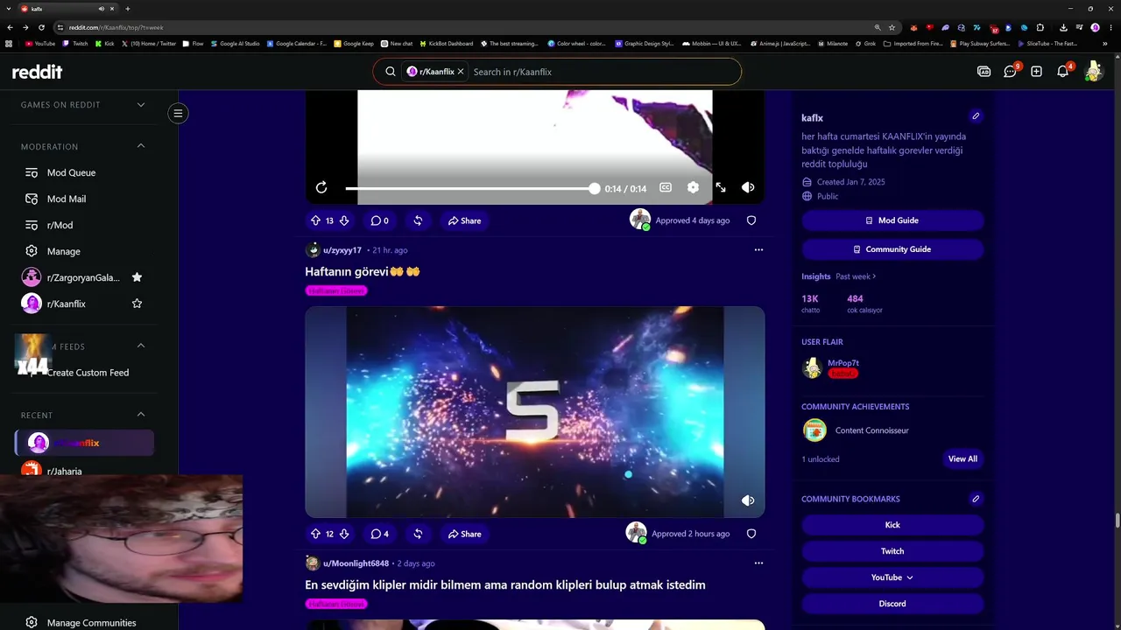Open the 'En sevdiğim klipler' post
The width and height of the screenshot is (1121, 630).
pos(505,584)
